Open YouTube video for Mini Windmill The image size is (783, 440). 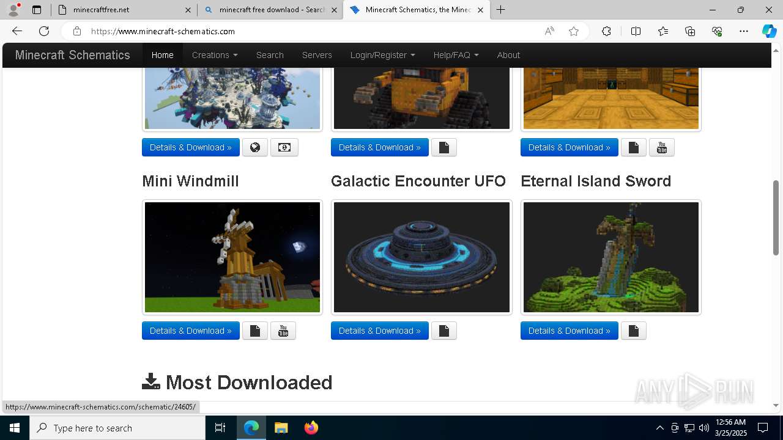point(283,331)
